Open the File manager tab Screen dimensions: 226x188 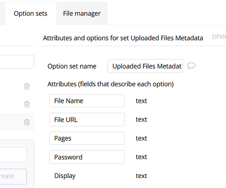click(82, 14)
